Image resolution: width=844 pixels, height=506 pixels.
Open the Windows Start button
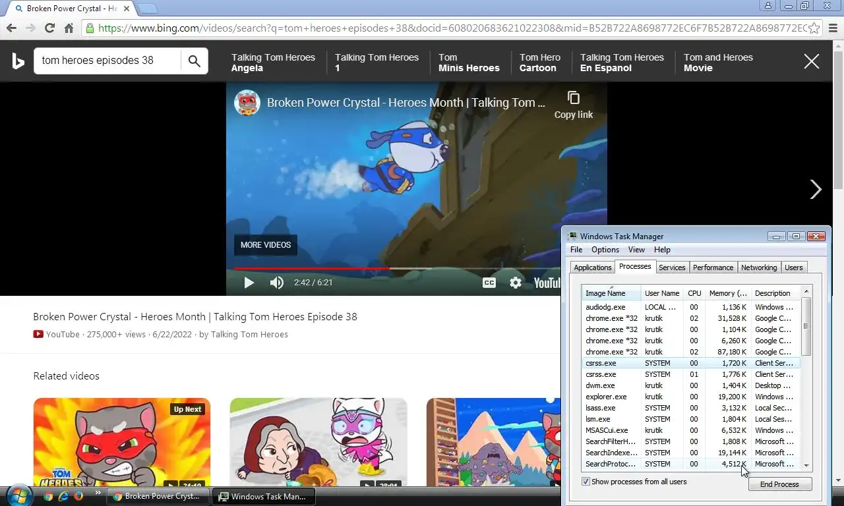pyautogui.click(x=18, y=496)
